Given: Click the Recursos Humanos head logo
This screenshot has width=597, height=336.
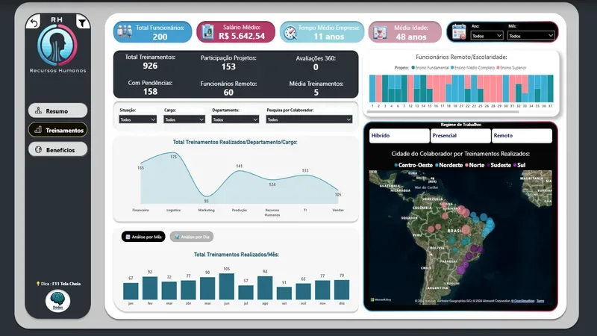Looking at the screenshot, I should [x=57, y=45].
